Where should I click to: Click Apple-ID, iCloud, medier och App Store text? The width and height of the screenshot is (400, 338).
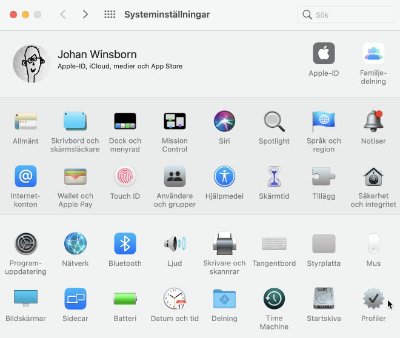coord(120,66)
